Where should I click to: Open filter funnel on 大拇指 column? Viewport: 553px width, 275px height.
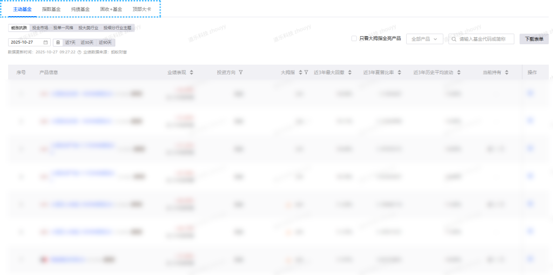point(306,72)
